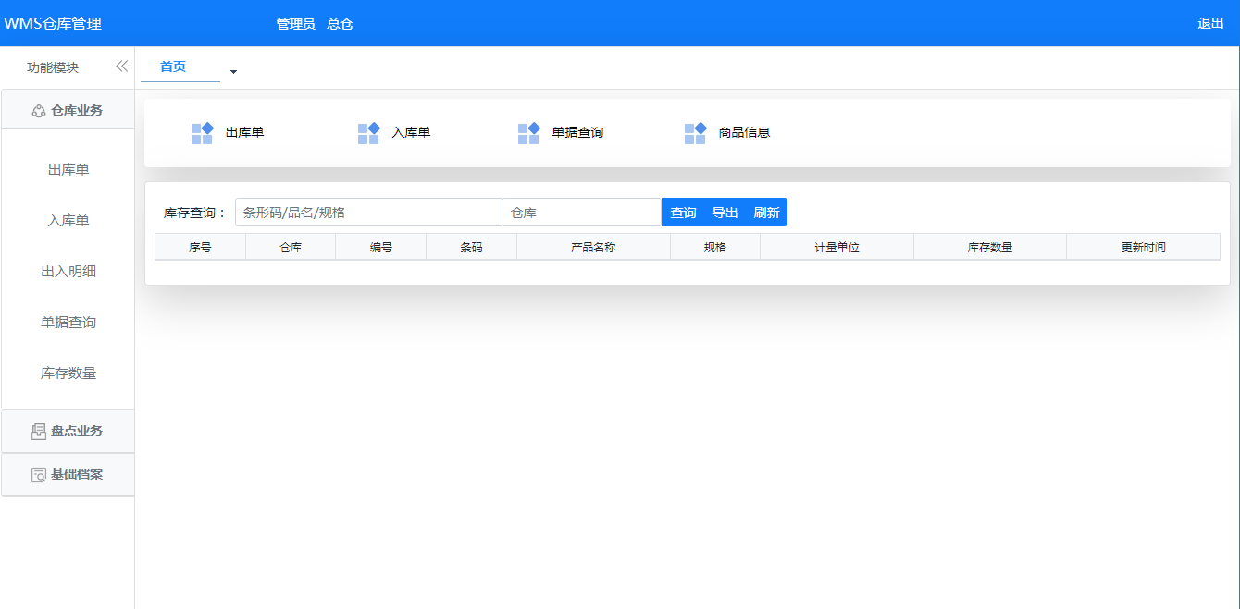Click the 刷新 button
The height and width of the screenshot is (609, 1240).
pos(766,213)
